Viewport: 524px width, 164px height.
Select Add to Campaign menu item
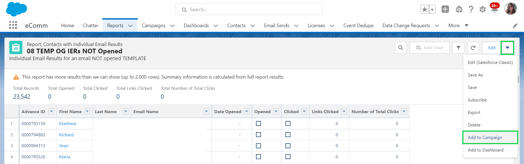490,138
